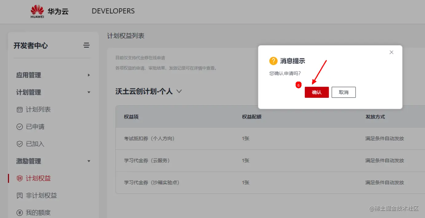Click 1张 quota for 考试抵扣券
The width and height of the screenshot is (425, 218).
pos(246,139)
